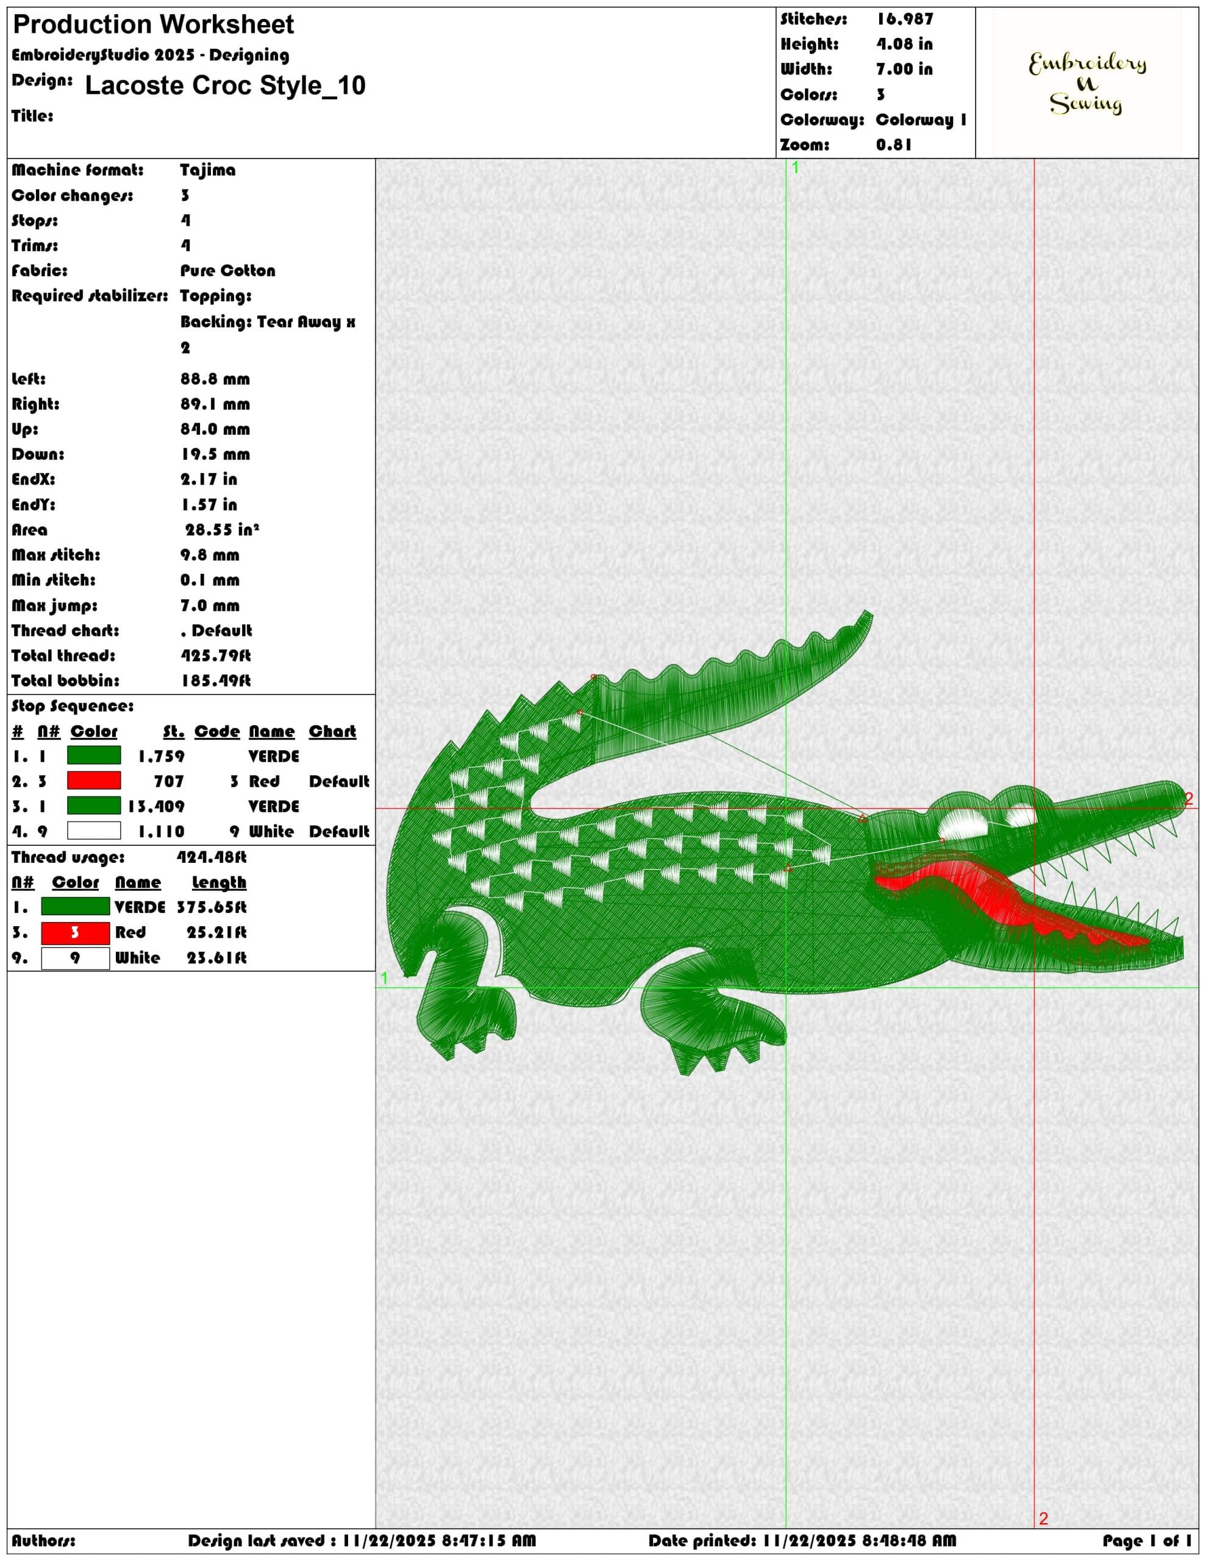Screen dimensions: 1206x1561
Task: Click the EndX value 2.17 in
Action: (208, 479)
